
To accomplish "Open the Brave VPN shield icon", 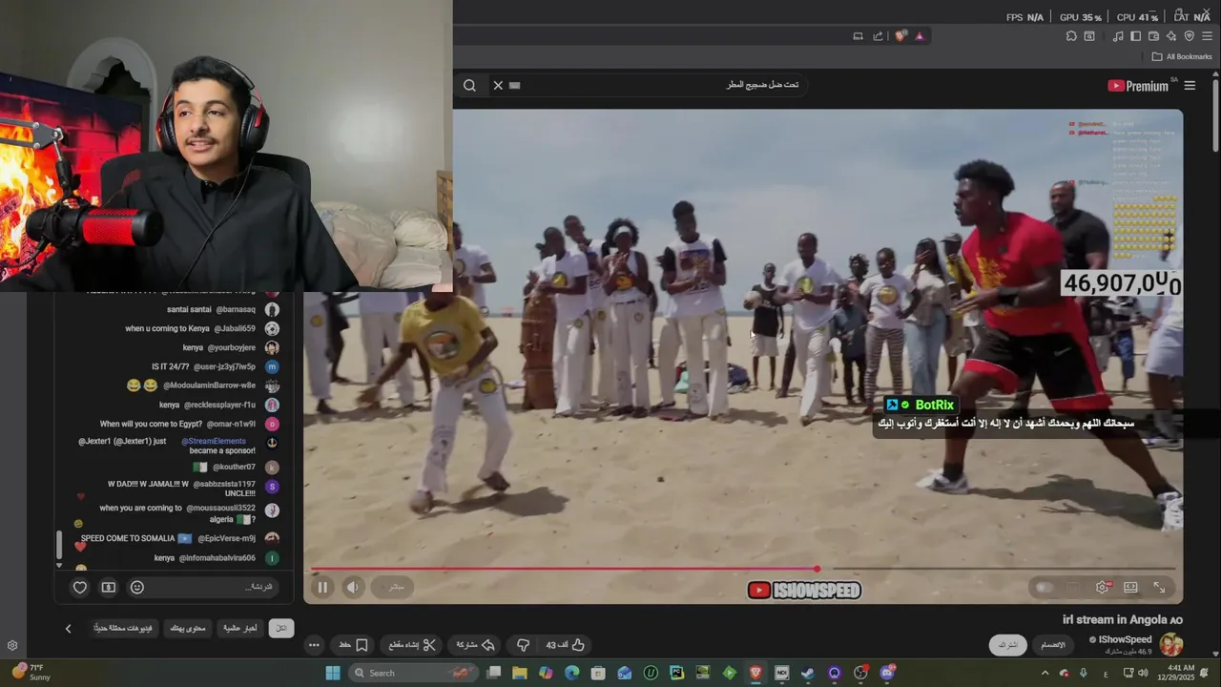I will tap(1189, 36).
